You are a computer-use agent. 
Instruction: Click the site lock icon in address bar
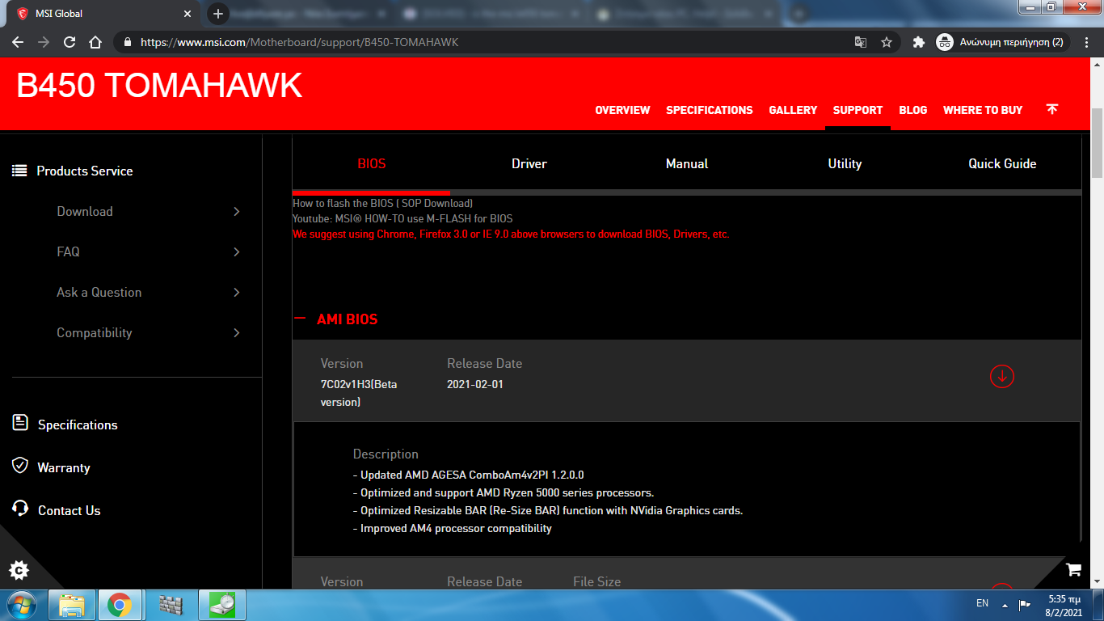128,42
